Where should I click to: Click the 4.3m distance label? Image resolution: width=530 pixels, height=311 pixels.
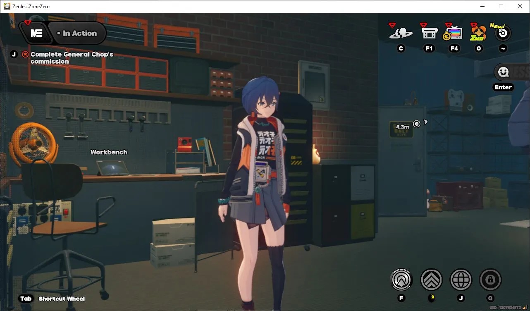[x=402, y=127]
